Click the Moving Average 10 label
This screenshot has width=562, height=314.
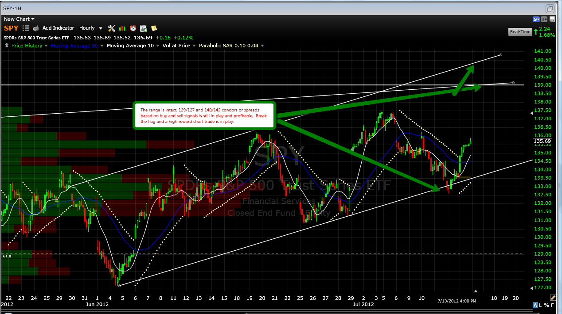click(130, 46)
